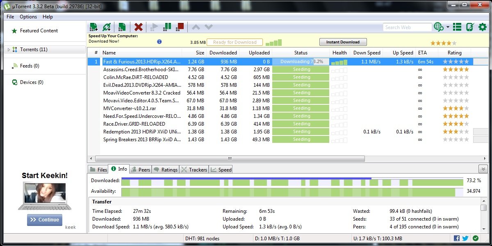Switch to the Speed tab
Image resolution: width=492 pixels, height=246 pixels.
[221, 169]
